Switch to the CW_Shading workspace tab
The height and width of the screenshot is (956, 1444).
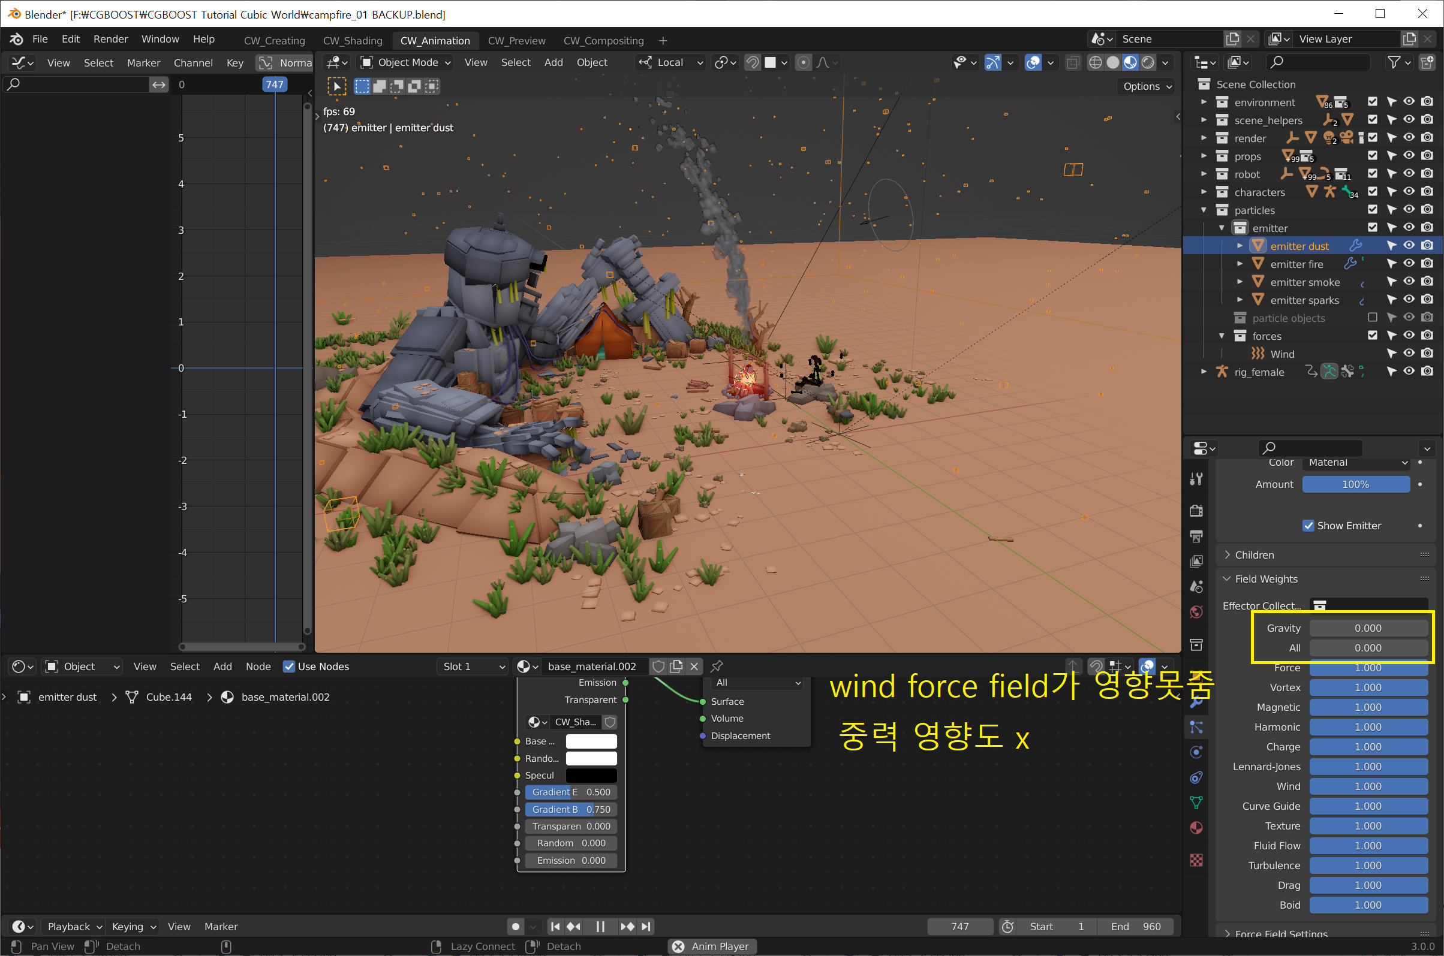[x=352, y=40]
